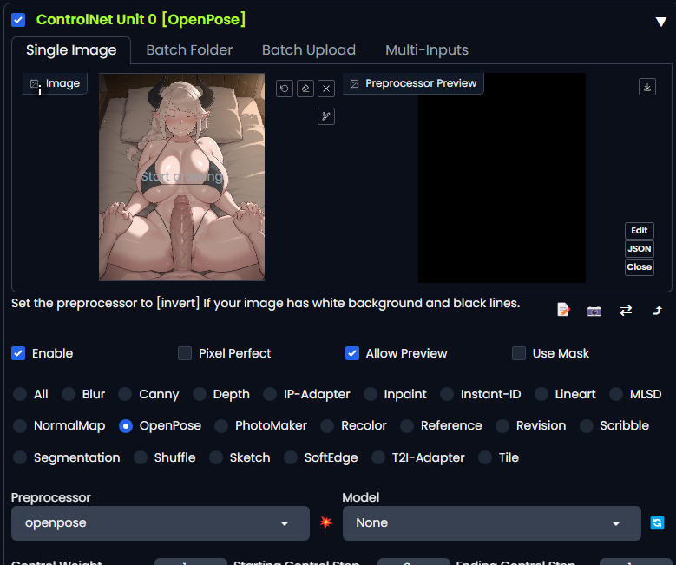Screen dimensions: 676x565
Task: Select the Revision control type
Action: (502, 425)
